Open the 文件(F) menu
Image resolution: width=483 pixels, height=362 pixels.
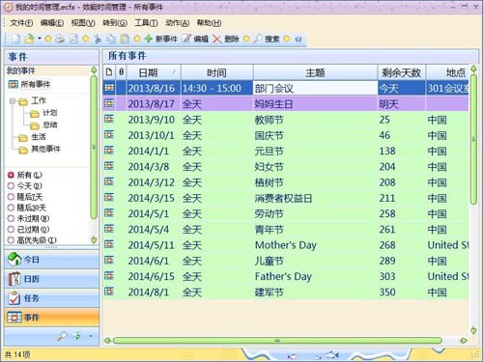[x=21, y=23]
